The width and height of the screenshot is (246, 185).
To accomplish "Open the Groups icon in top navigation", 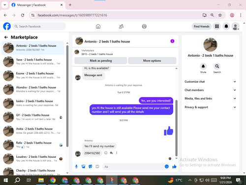I will [144, 26].
